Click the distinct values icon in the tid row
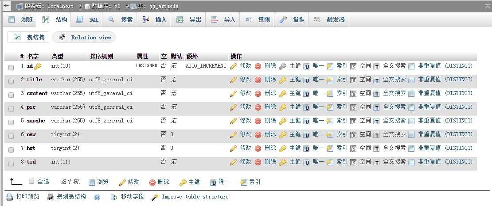This screenshot has height=206, width=492. pyautogui.click(x=411, y=162)
